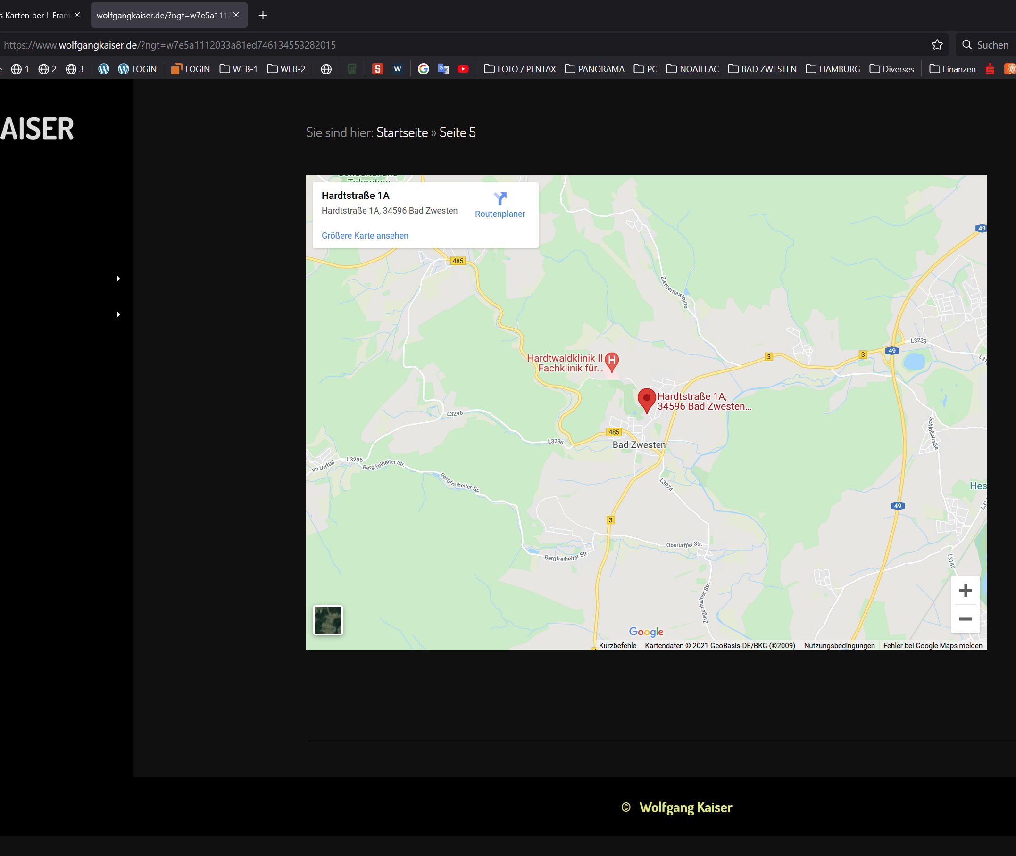Switch map to satellite view thumbnail
Screen dimensions: 1016x856
point(328,620)
